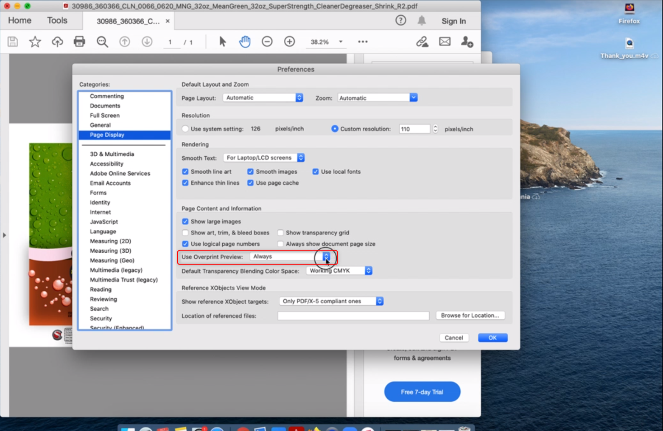Image resolution: width=663 pixels, height=431 pixels.
Task: Disable the Smooth line art checkbox
Action: click(x=185, y=172)
